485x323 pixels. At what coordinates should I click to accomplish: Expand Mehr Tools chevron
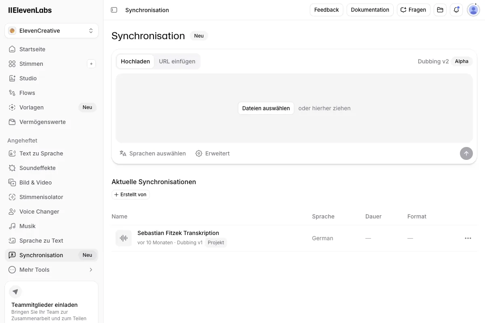pos(91,270)
